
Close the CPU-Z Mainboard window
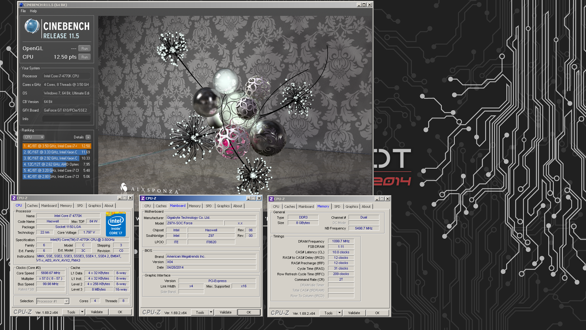259,198
